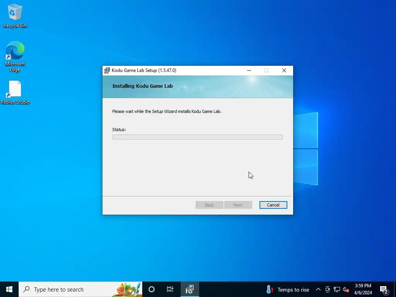
Task: Select the installer setup taskbar button
Action: point(189,289)
